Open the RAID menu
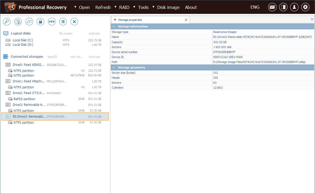 124,7
